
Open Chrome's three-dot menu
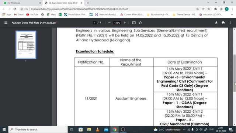click(232, 9)
